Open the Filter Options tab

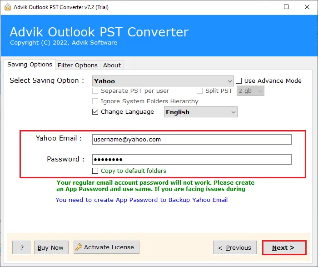pos(78,65)
